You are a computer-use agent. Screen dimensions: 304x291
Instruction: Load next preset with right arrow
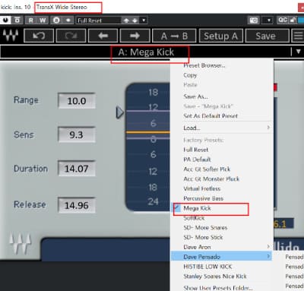coord(135,36)
